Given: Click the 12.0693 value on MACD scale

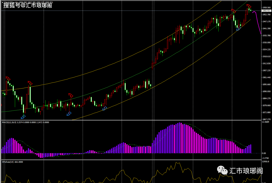Looking at the screenshot, I should tap(266, 122).
